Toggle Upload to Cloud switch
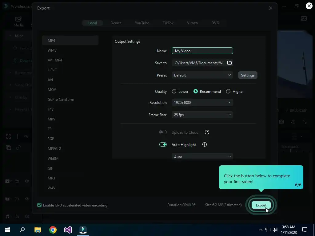The width and height of the screenshot is (315, 236). (163, 132)
